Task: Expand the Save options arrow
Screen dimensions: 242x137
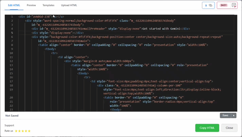Action: tap(234, 116)
